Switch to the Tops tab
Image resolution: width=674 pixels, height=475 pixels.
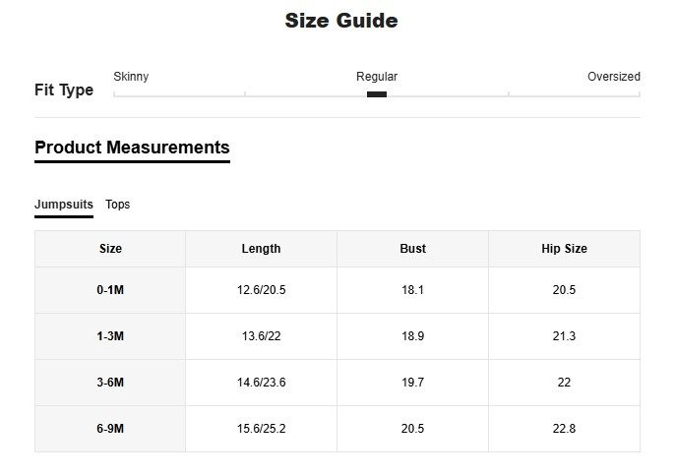point(118,205)
